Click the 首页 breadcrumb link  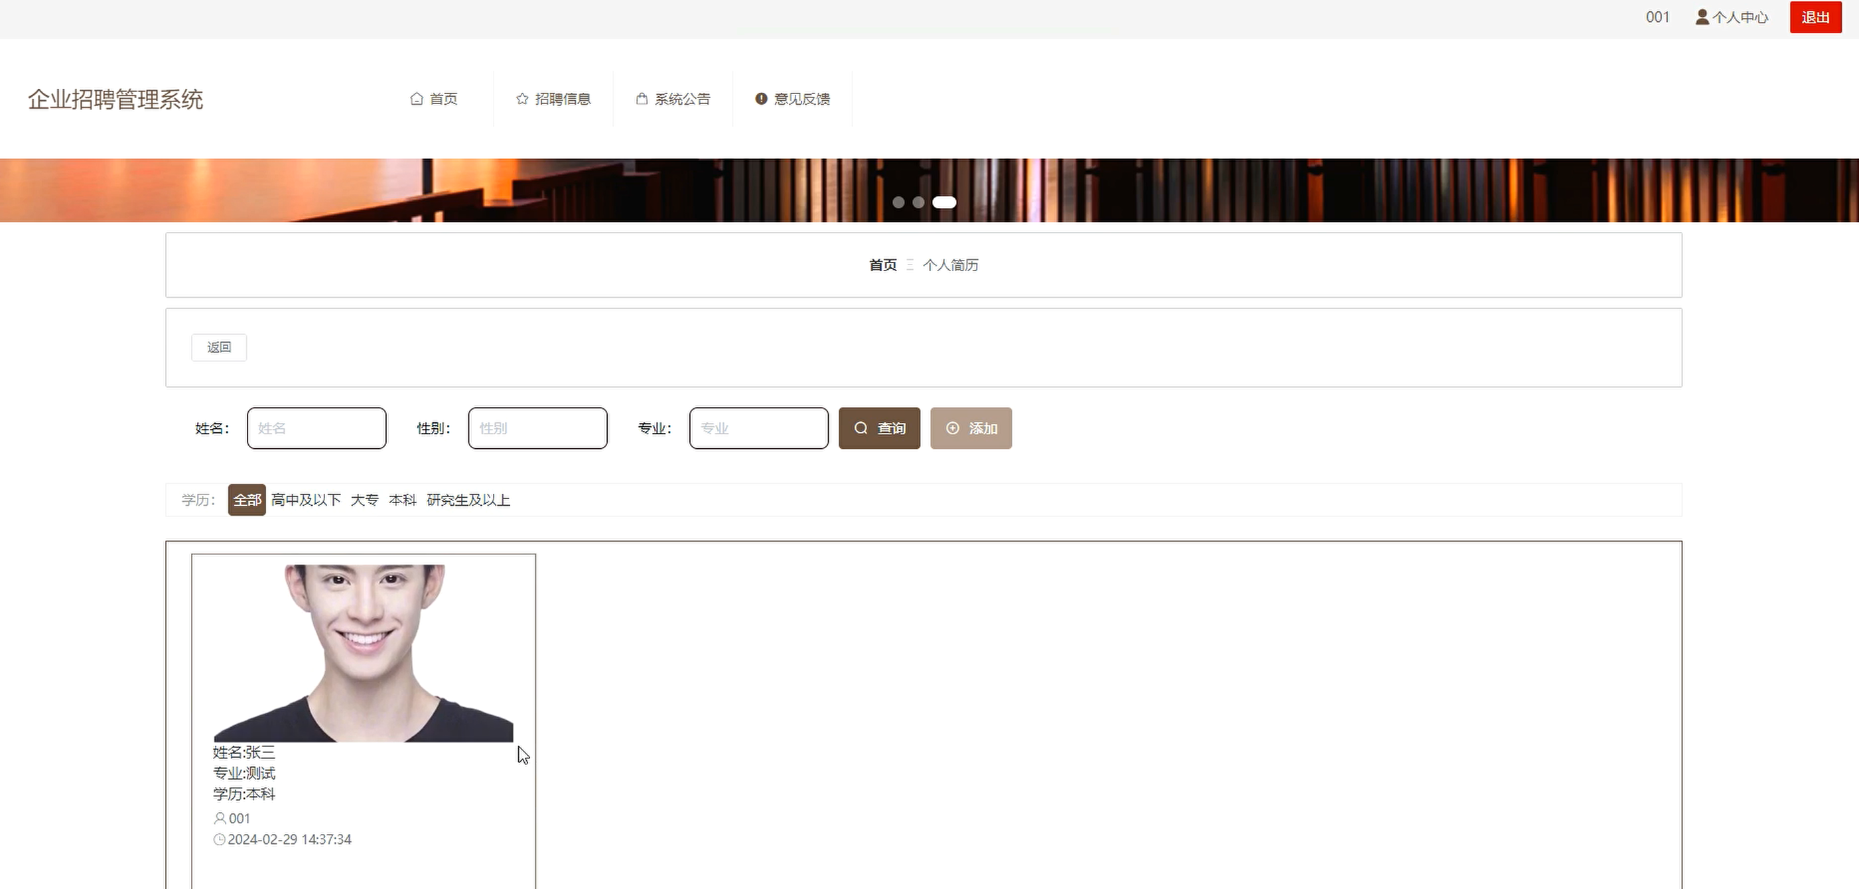[x=882, y=265]
